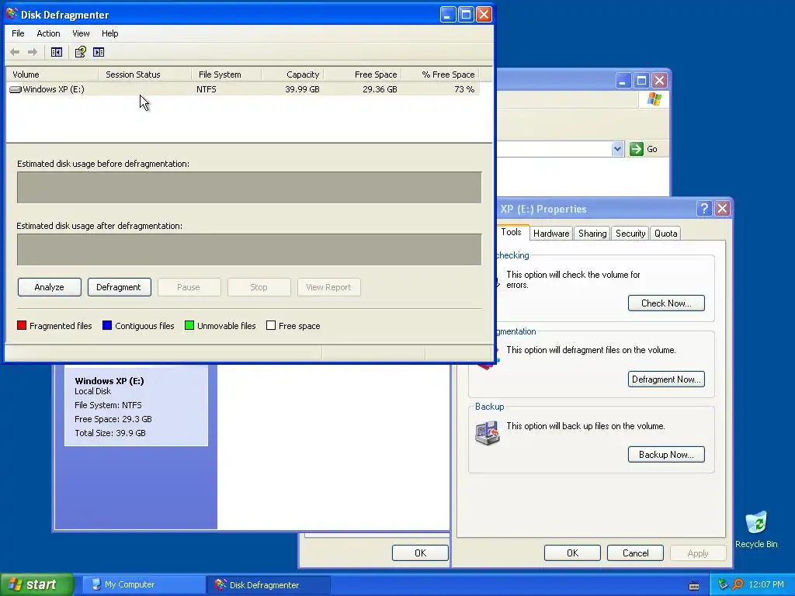This screenshot has height=596, width=795.
Task: Open the File menu
Action: click(18, 33)
